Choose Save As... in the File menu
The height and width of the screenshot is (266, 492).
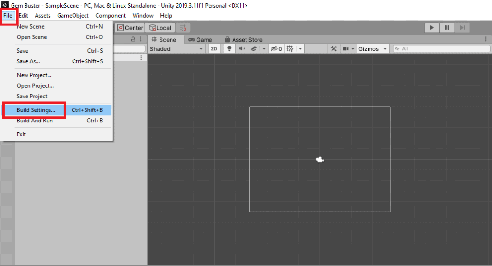click(28, 61)
